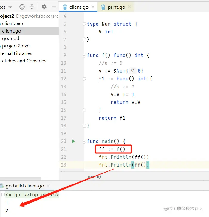Click the 'v.V += 1' statement
The width and height of the screenshot is (209, 217).
pyautogui.click(x=122, y=95)
